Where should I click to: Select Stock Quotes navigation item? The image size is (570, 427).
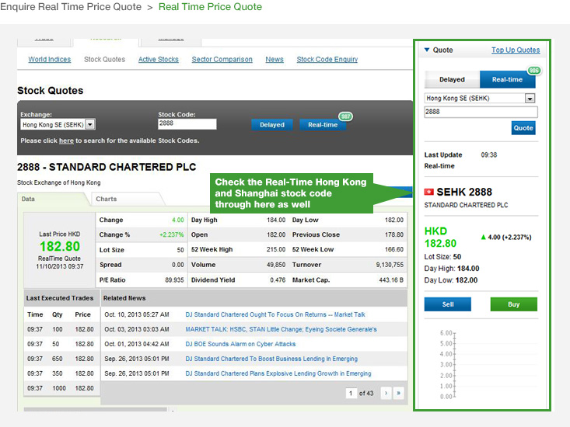(104, 59)
